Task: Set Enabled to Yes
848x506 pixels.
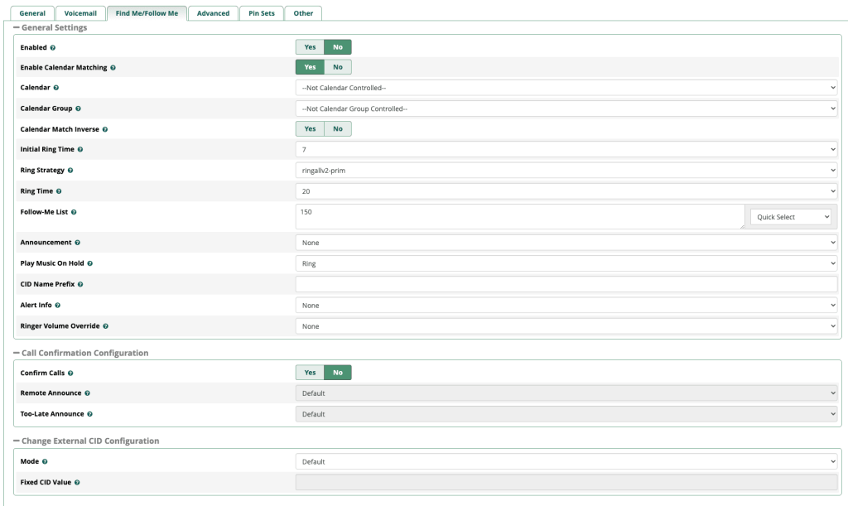Action: coord(309,47)
